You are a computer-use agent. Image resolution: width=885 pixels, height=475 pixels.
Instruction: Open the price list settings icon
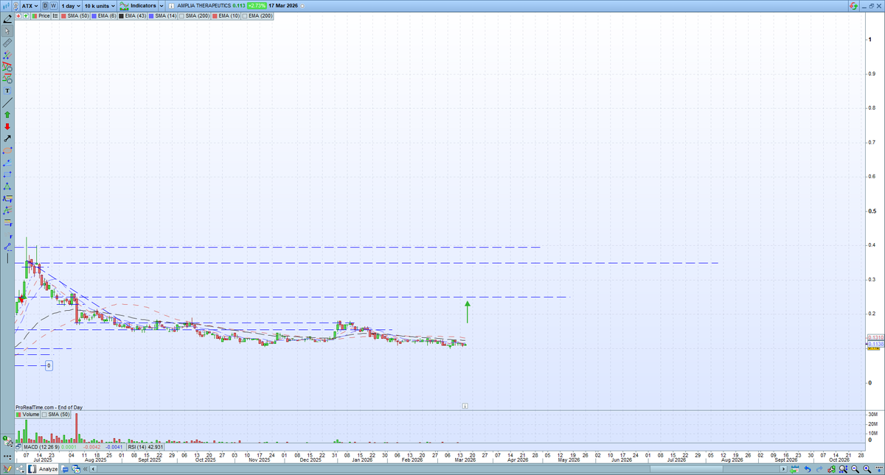[55, 15]
